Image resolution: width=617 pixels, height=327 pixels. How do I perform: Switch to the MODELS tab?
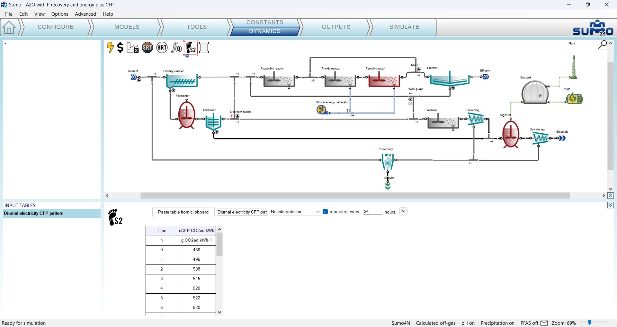(x=127, y=27)
